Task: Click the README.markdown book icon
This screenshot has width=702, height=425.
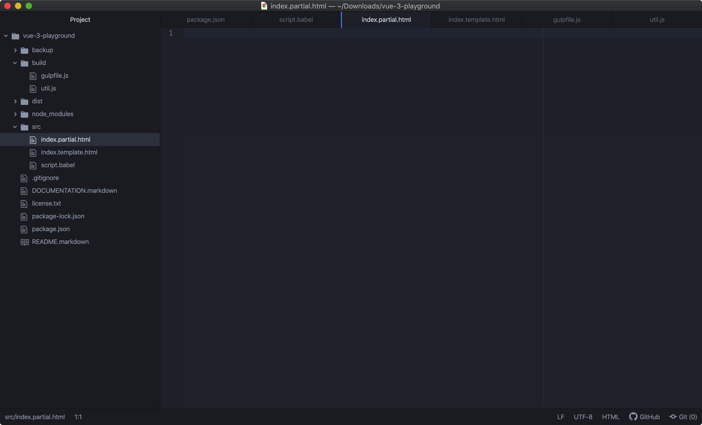Action: coord(25,242)
